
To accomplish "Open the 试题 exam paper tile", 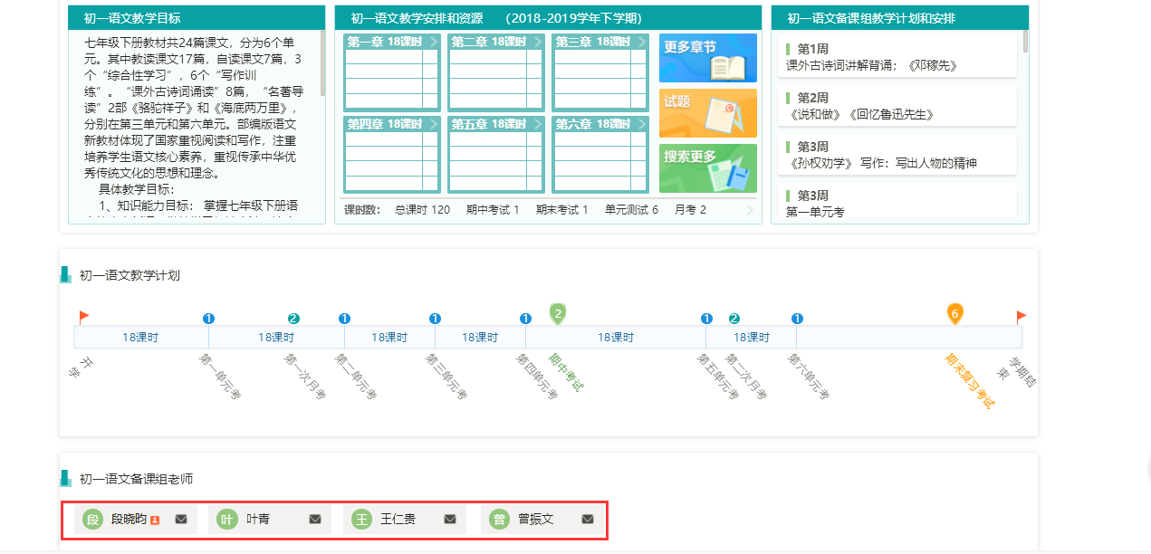I will (x=707, y=113).
